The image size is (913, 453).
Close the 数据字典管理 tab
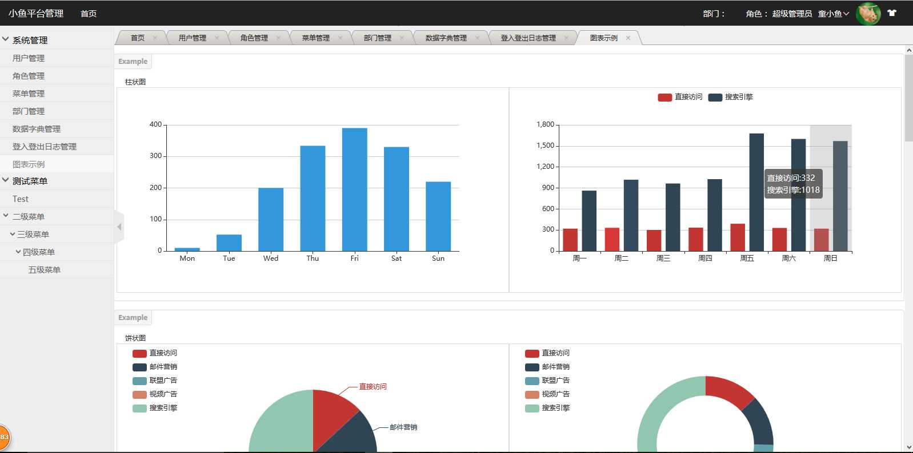point(477,38)
